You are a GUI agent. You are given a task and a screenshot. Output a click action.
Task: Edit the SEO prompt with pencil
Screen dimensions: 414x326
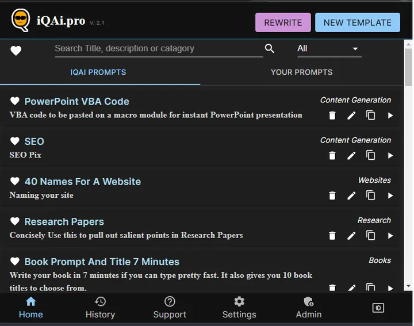pos(351,156)
